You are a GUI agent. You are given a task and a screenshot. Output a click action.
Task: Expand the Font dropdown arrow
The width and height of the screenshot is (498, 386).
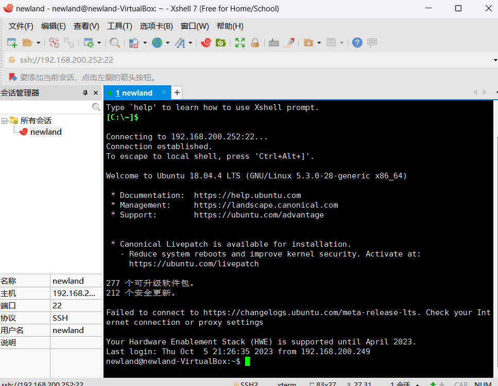tap(191, 43)
